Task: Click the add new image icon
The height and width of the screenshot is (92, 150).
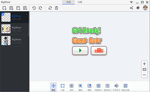Action: 4,8
